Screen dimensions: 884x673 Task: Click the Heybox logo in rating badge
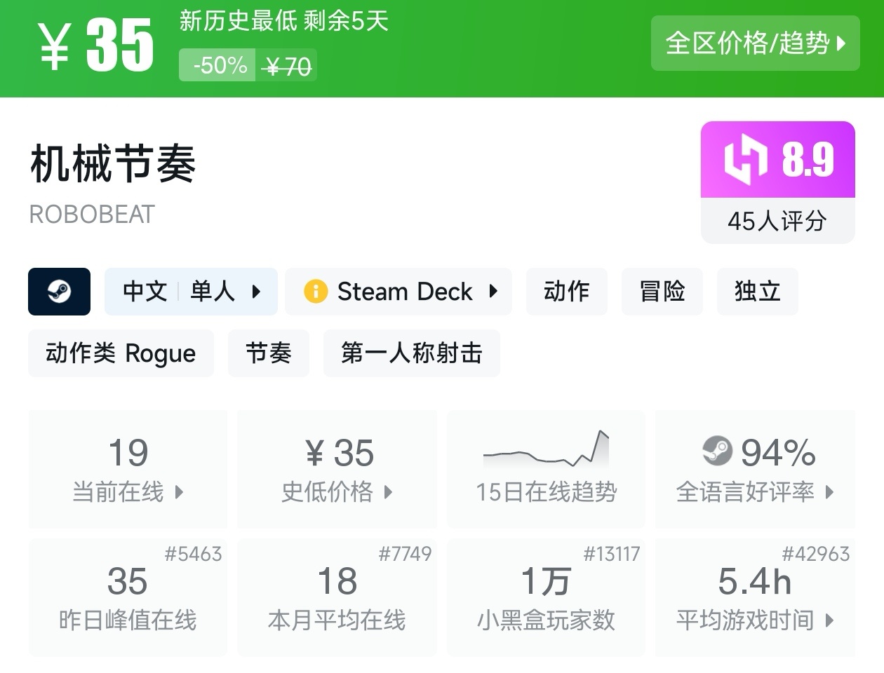click(745, 160)
